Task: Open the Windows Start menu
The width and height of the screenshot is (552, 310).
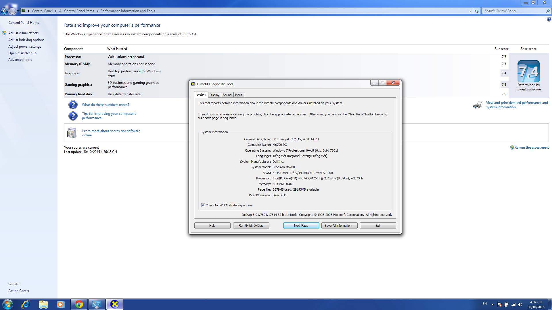Action: (7, 304)
